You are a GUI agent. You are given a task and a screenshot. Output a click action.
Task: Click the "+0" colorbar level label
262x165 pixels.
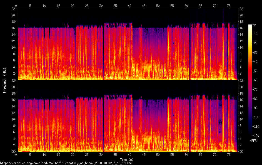click(x=254, y=25)
